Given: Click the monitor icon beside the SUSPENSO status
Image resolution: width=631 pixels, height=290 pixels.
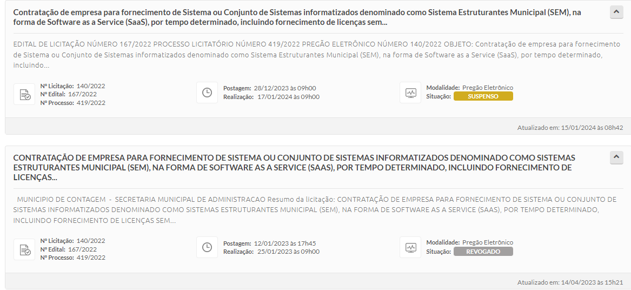Looking at the screenshot, I should click(x=410, y=93).
